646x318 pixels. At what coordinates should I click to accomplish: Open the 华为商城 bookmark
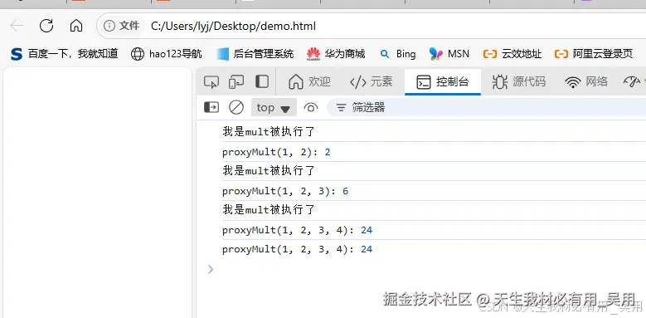coord(336,54)
